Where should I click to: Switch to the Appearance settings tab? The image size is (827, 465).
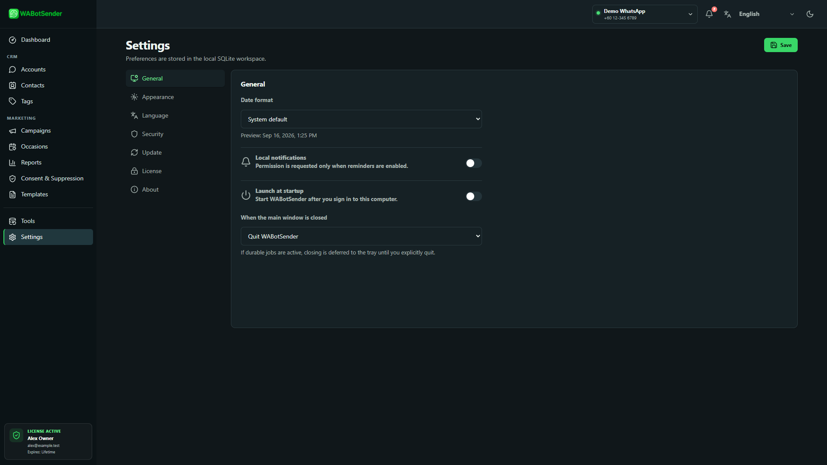coord(175,97)
